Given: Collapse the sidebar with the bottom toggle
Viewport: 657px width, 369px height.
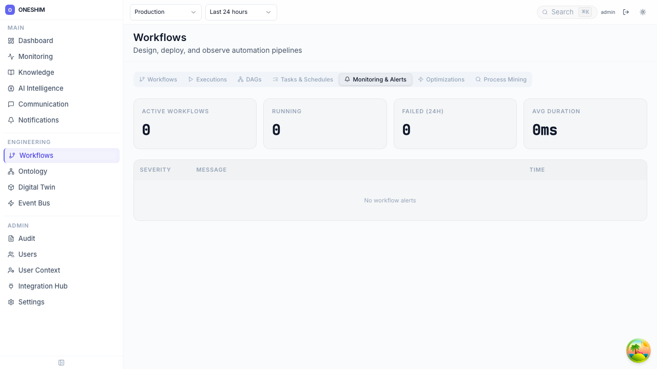Looking at the screenshot, I should pyautogui.click(x=61, y=362).
